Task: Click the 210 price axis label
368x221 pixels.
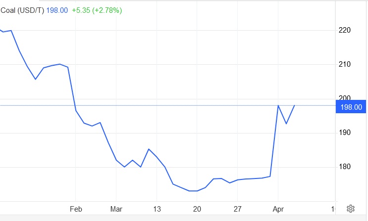Action: pos(345,64)
